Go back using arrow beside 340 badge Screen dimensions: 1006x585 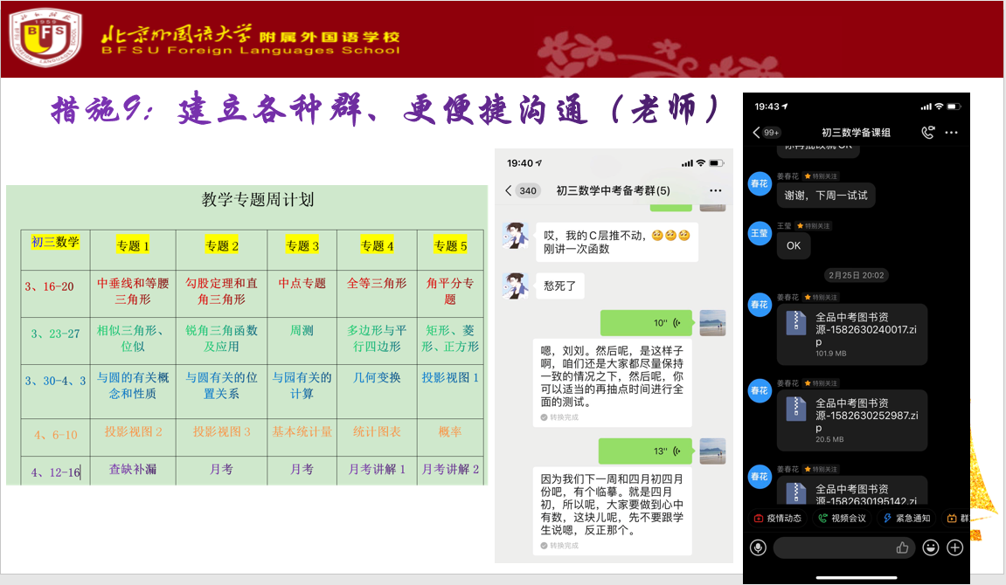[x=508, y=190]
